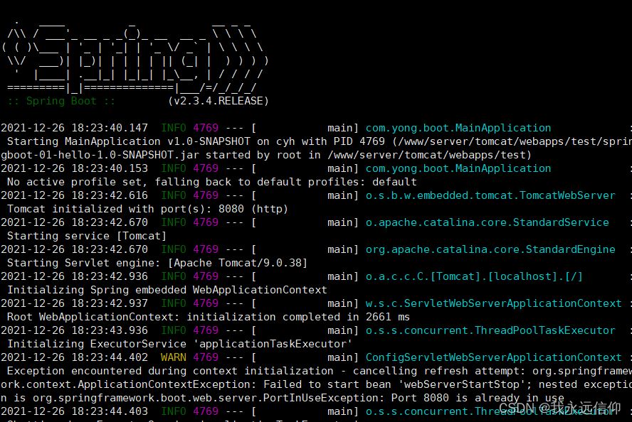Click 'Exception encountered during context initialization' line
632x422 pixels.
pos(320,371)
